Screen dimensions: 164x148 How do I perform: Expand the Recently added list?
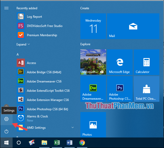click(23, 44)
